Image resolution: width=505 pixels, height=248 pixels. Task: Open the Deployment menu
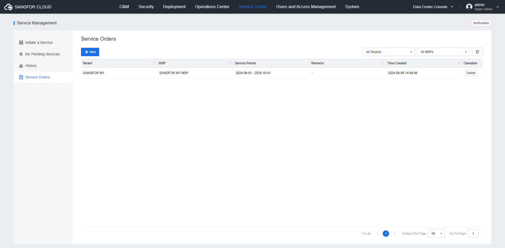(x=174, y=7)
